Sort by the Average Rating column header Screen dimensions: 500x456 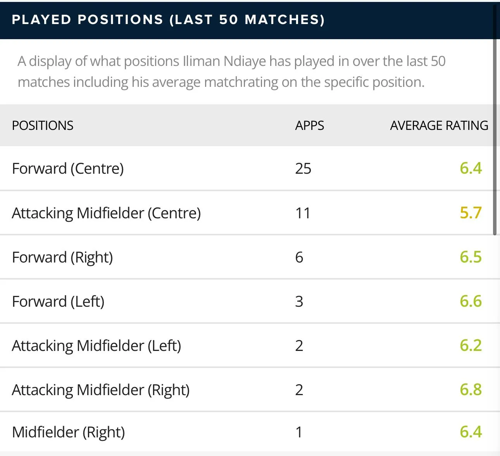pyautogui.click(x=439, y=126)
